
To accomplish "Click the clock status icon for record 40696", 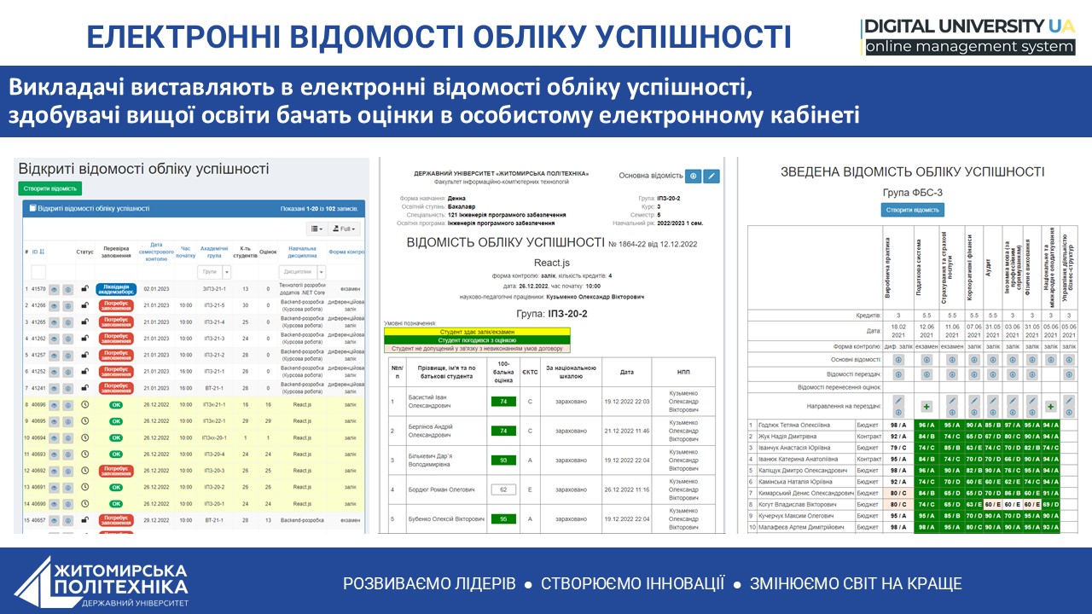I will click(x=84, y=404).
